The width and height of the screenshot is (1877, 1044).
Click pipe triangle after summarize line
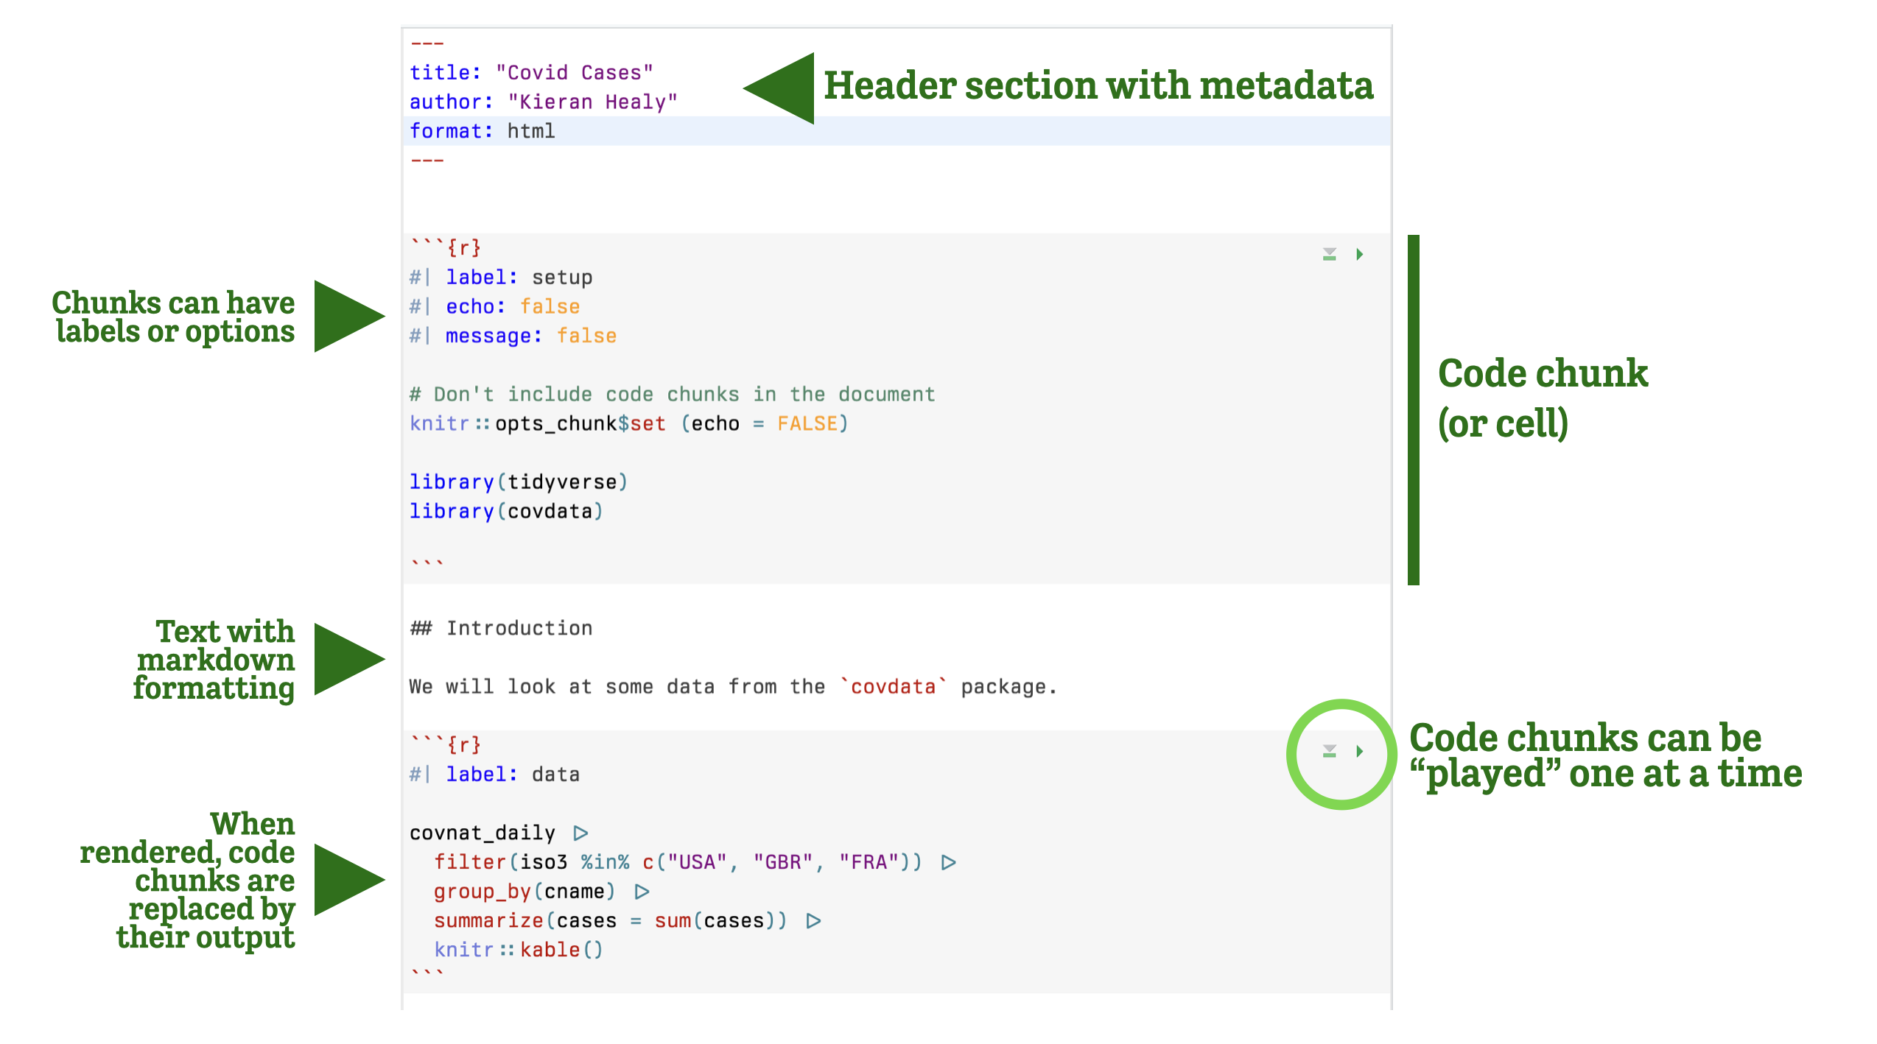click(813, 921)
